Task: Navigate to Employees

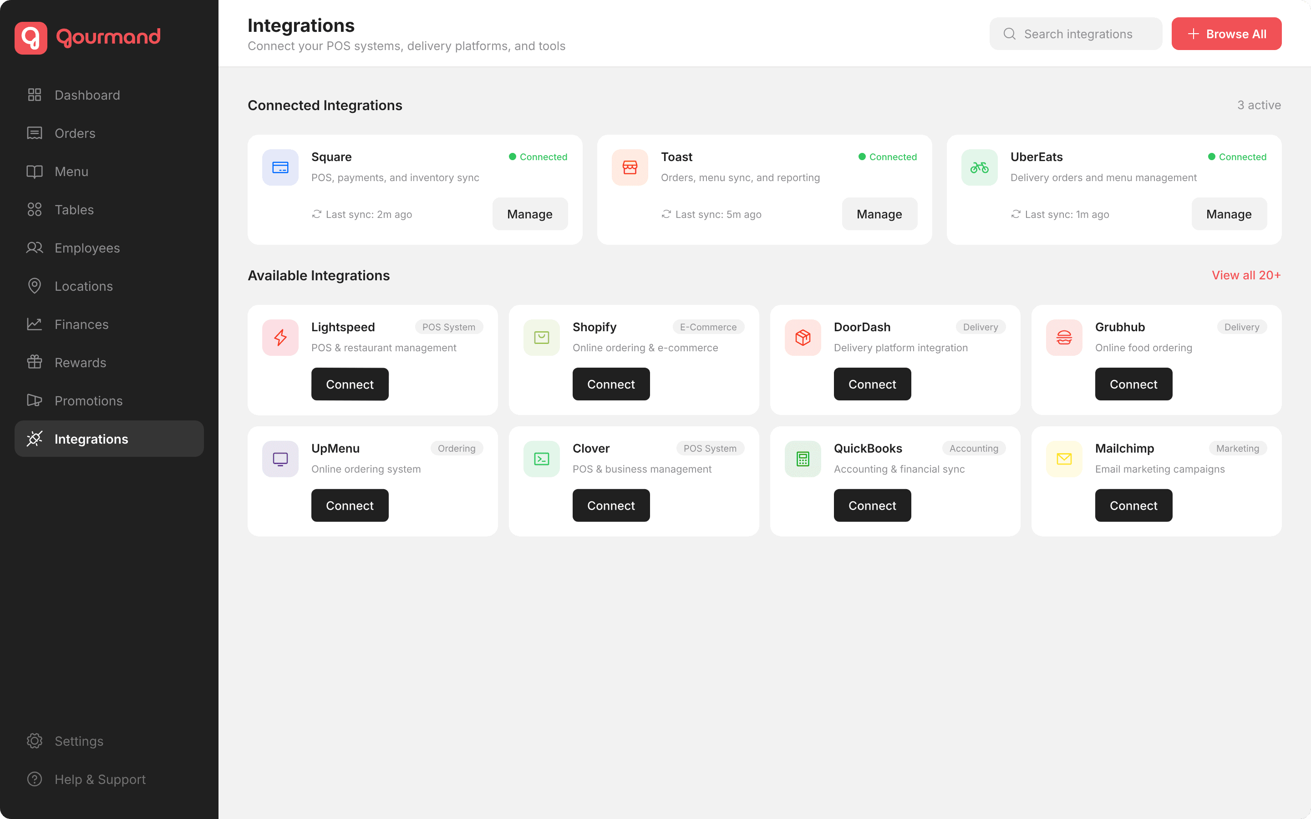Action: [x=109, y=248]
